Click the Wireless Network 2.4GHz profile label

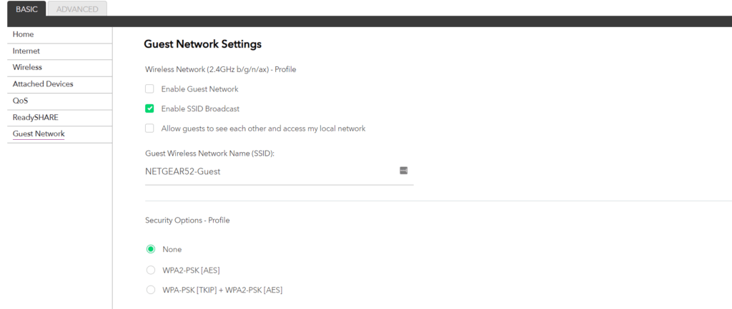click(220, 69)
